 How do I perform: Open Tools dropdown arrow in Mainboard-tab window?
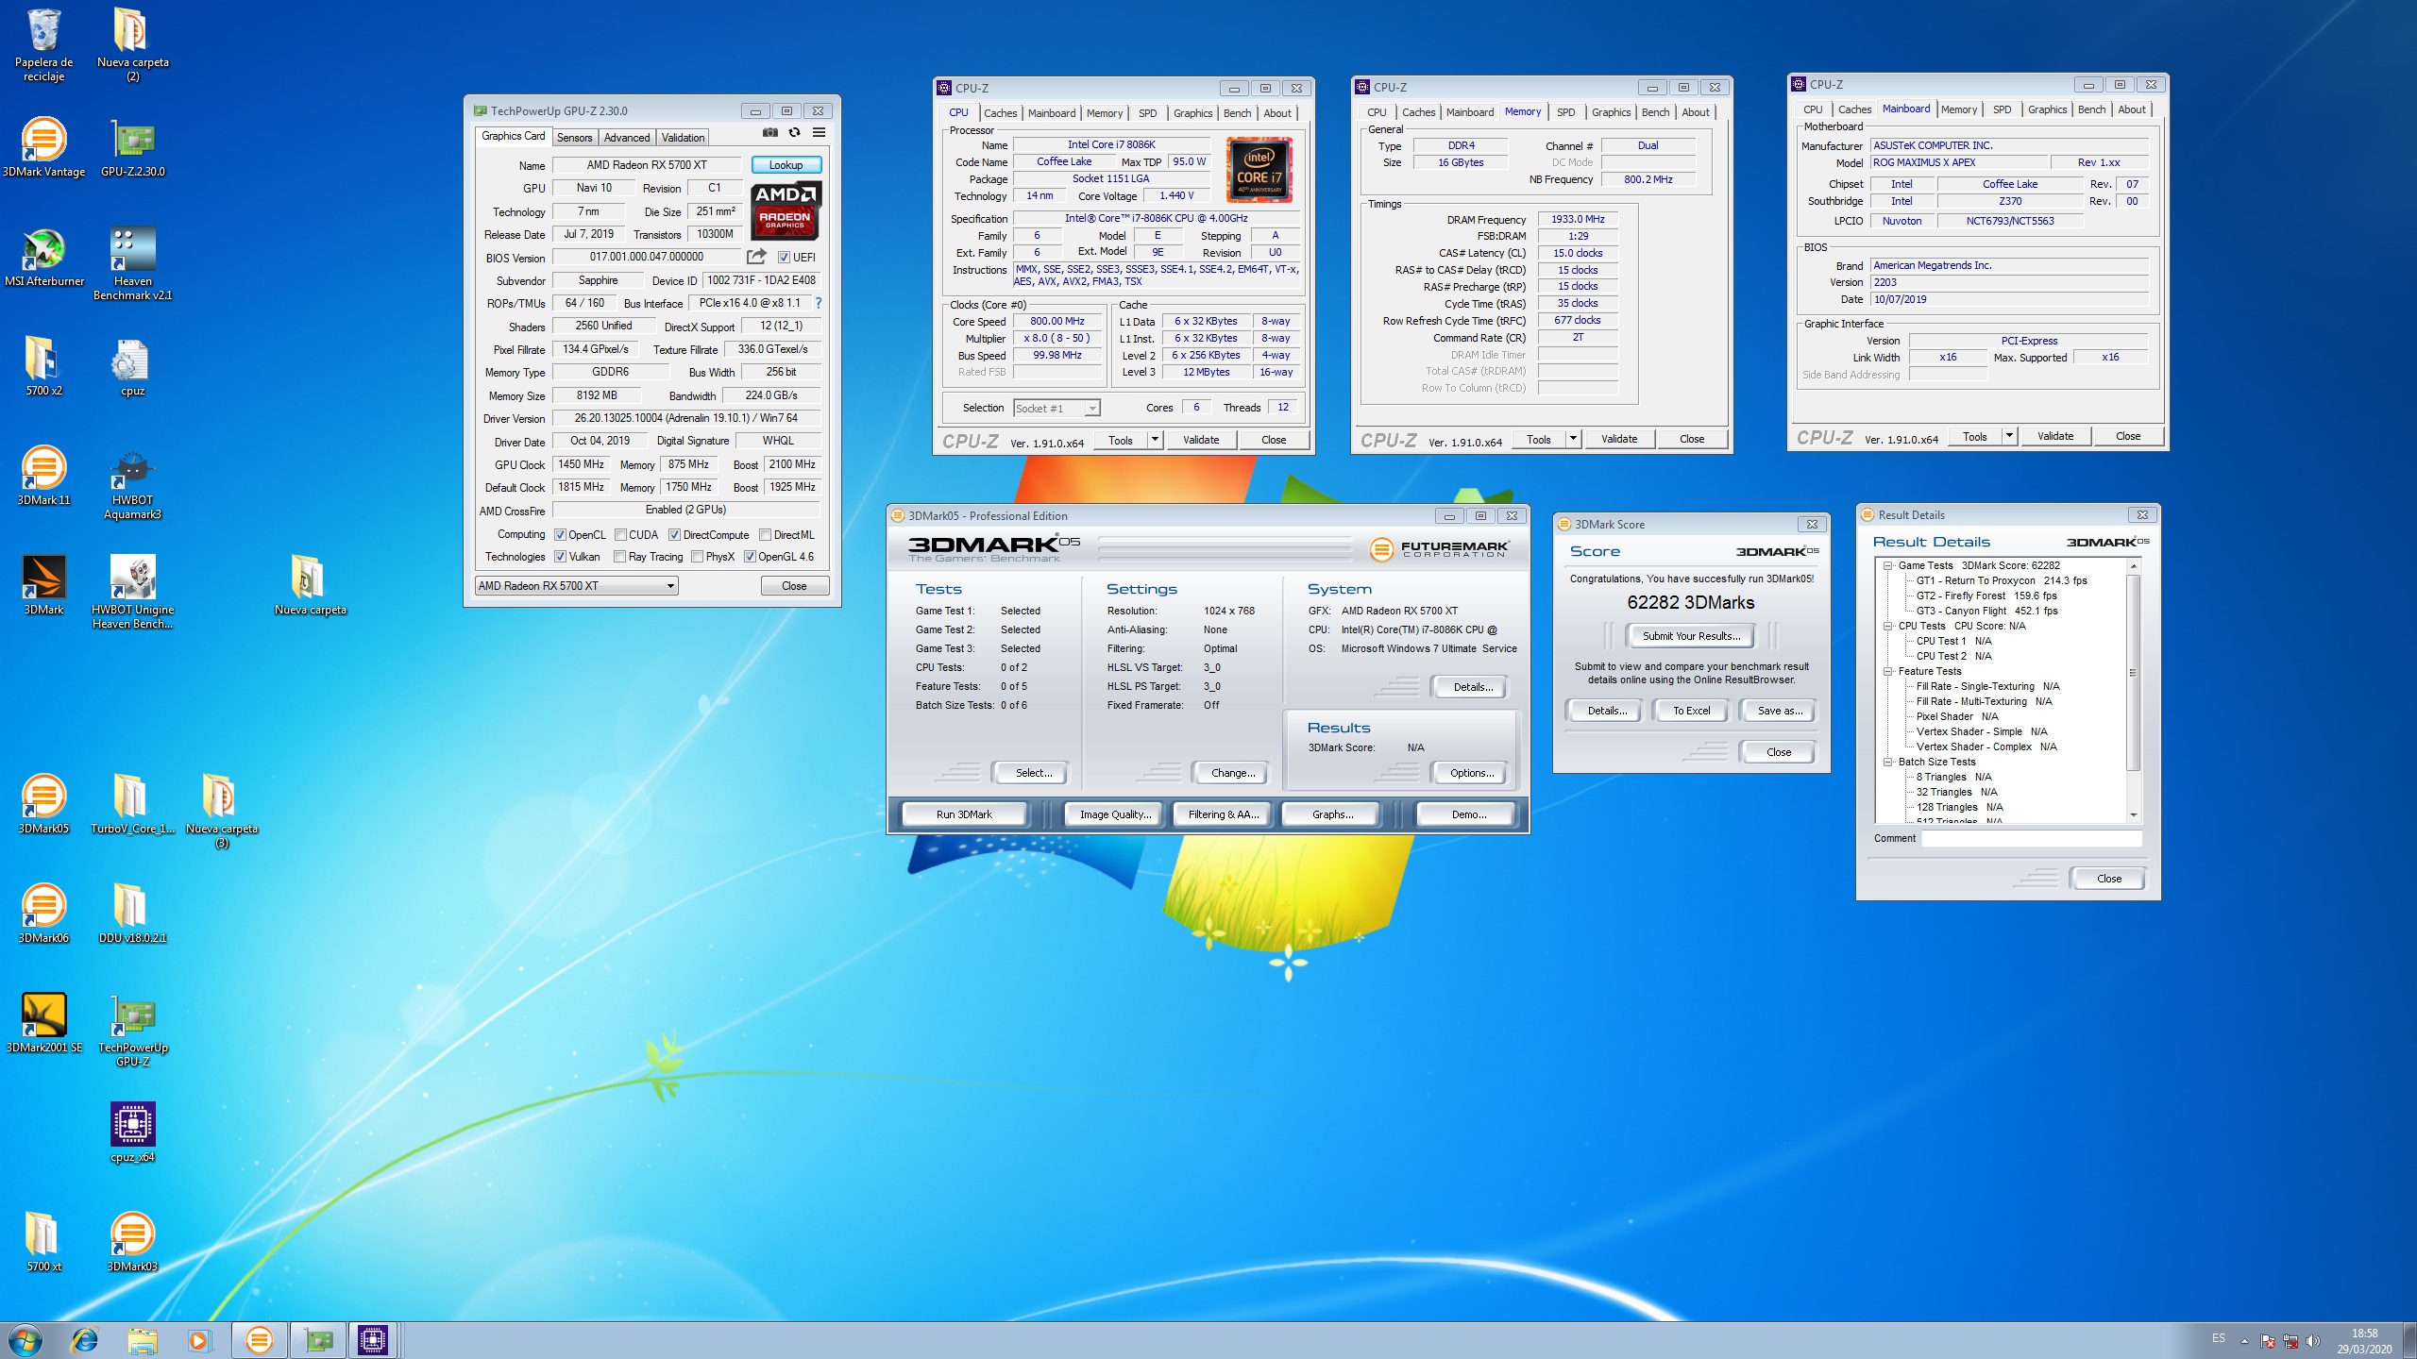2009,436
